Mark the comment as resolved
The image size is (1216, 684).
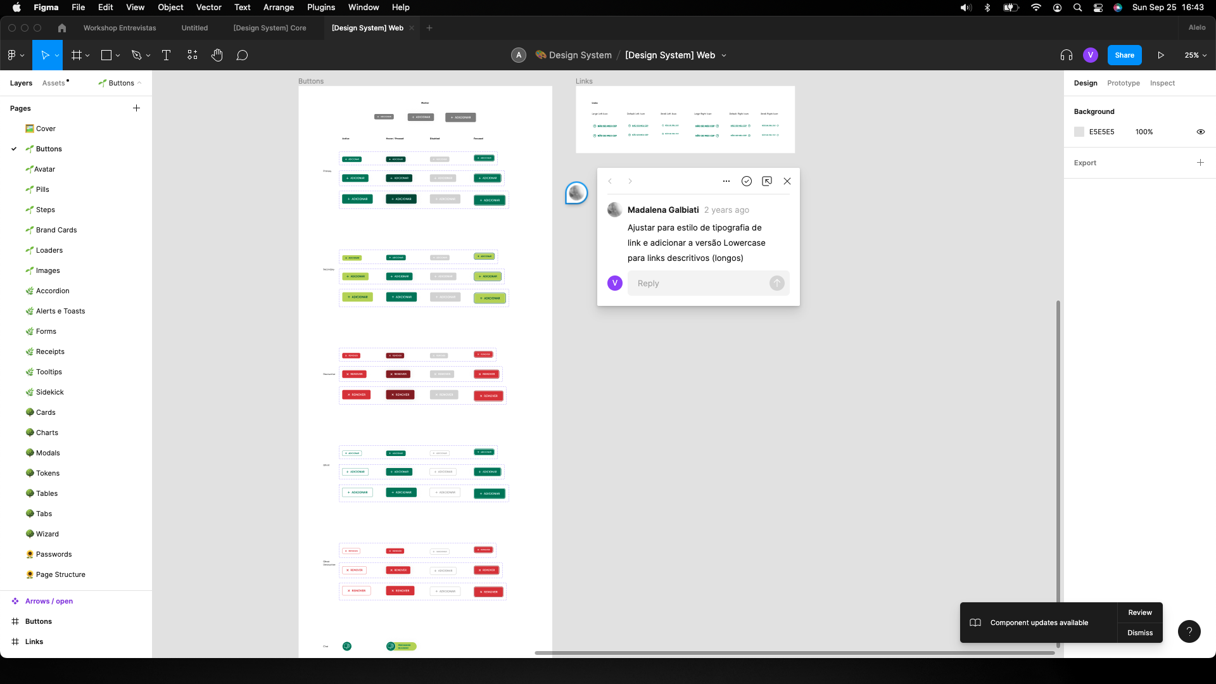click(747, 181)
